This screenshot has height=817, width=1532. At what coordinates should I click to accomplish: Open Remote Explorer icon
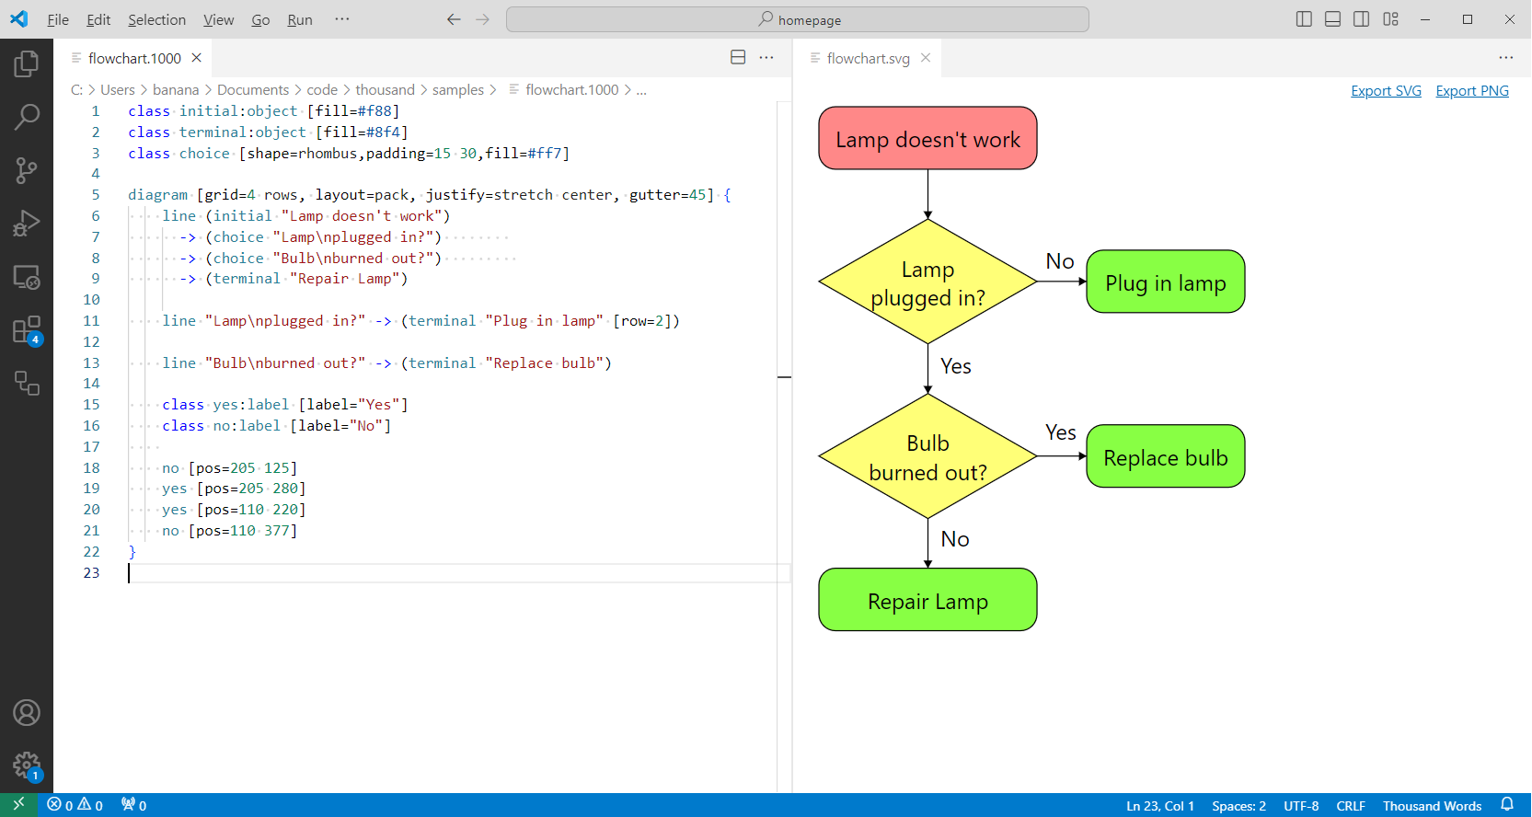[x=27, y=277]
